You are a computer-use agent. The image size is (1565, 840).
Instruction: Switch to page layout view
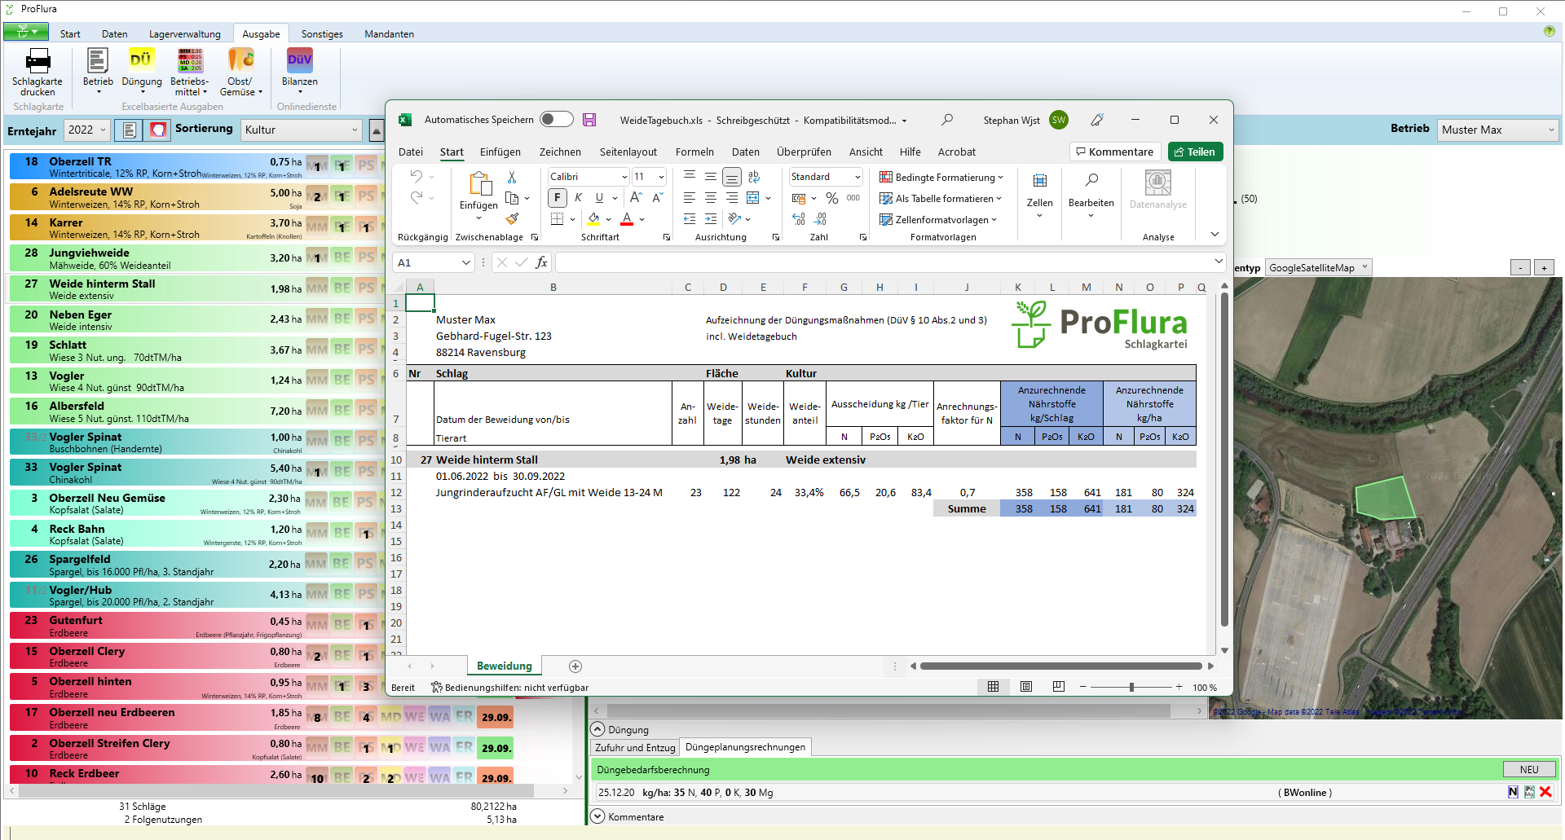click(x=1025, y=687)
